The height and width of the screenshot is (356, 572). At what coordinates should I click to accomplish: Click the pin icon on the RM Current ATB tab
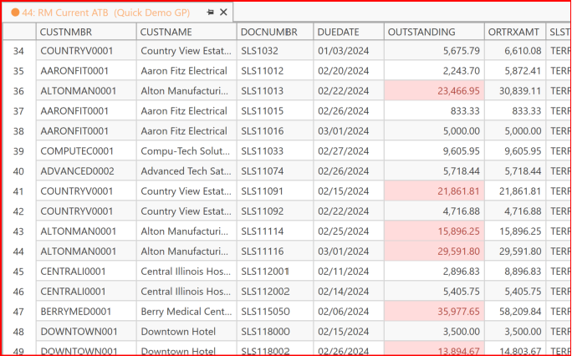(x=210, y=13)
